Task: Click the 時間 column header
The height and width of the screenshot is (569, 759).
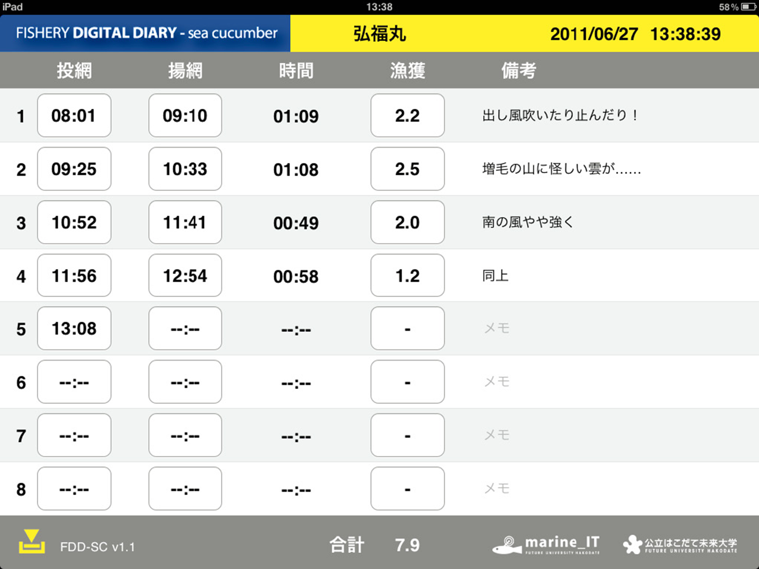Action: click(296, 71)
